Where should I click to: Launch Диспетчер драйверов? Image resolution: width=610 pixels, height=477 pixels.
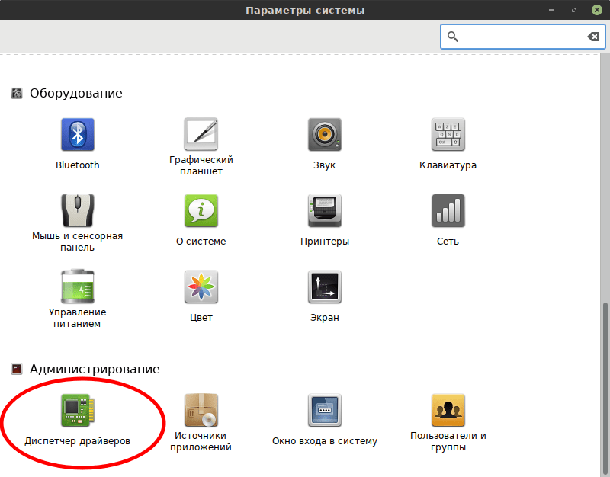pos(77,411)
